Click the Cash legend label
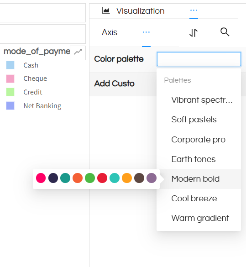 point(31,65)
